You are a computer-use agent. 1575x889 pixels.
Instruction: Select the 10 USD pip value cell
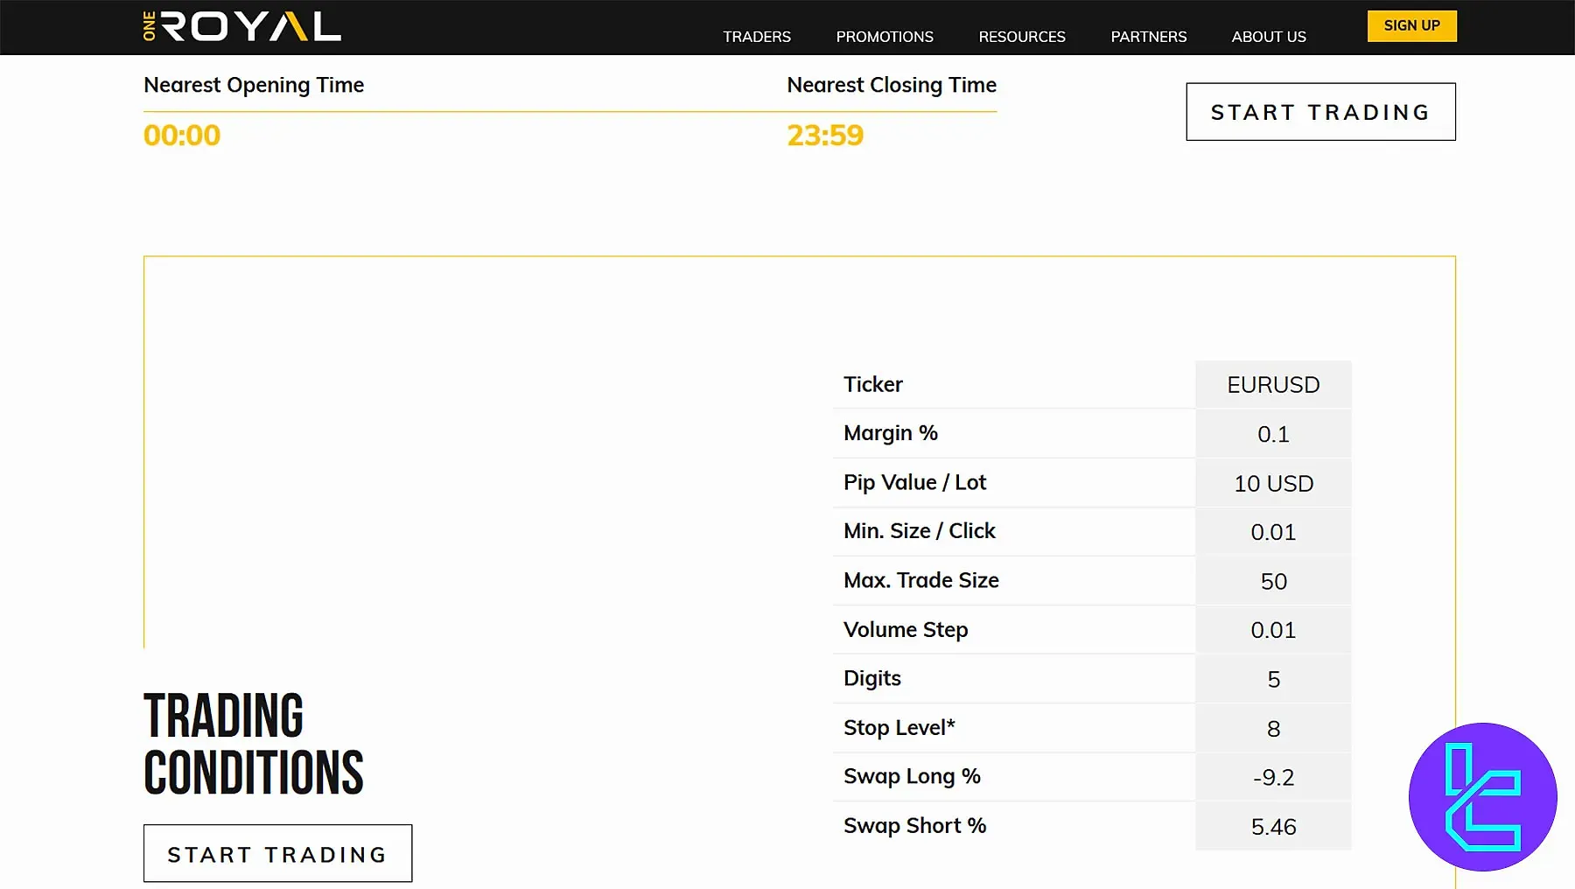click(1272, 484)
